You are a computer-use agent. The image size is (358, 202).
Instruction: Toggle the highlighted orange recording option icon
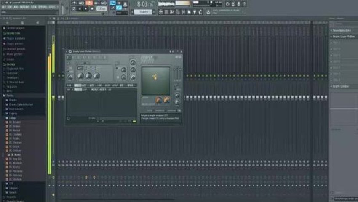point(89,3)
